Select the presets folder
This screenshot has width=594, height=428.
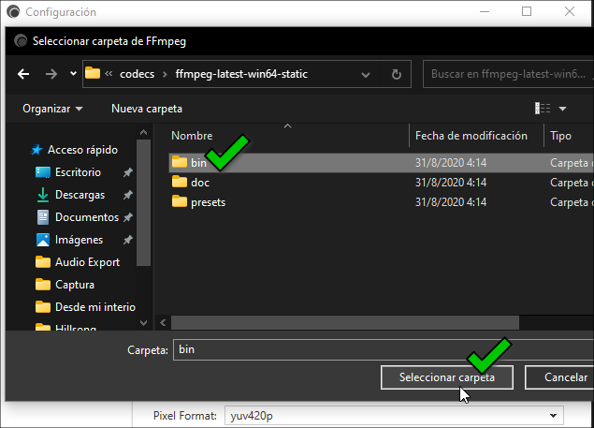point(208,202)
